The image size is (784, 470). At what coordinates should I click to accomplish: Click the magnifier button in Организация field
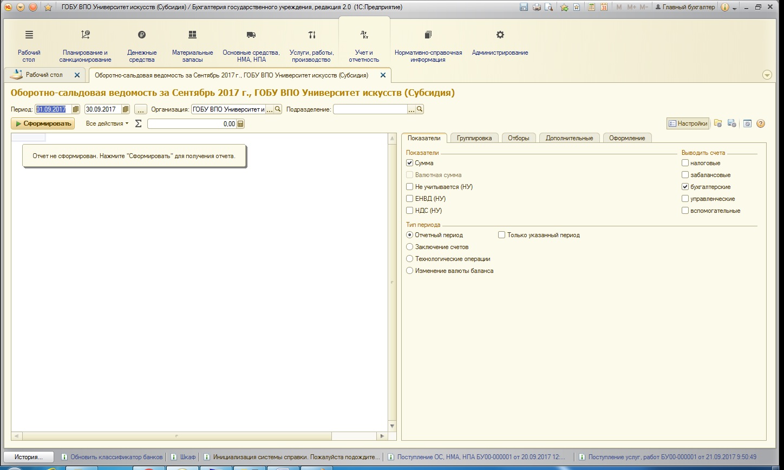(x=278, y=109)
